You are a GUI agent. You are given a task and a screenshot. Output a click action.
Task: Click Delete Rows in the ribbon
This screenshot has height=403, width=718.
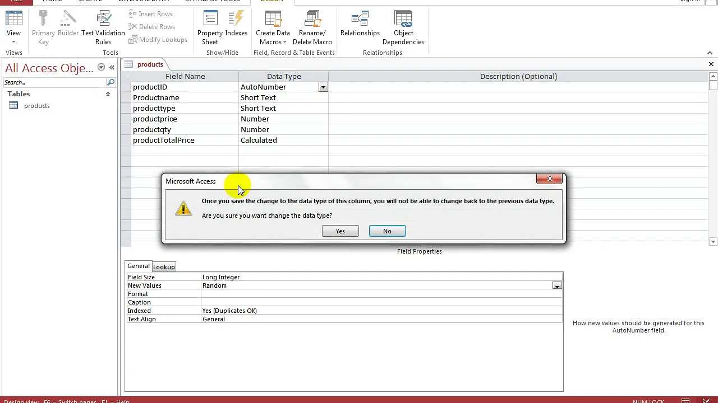(151, 26)
